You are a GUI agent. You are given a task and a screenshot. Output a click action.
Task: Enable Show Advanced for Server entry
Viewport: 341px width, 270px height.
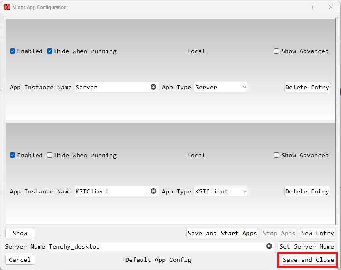click(x=277, y=51)
